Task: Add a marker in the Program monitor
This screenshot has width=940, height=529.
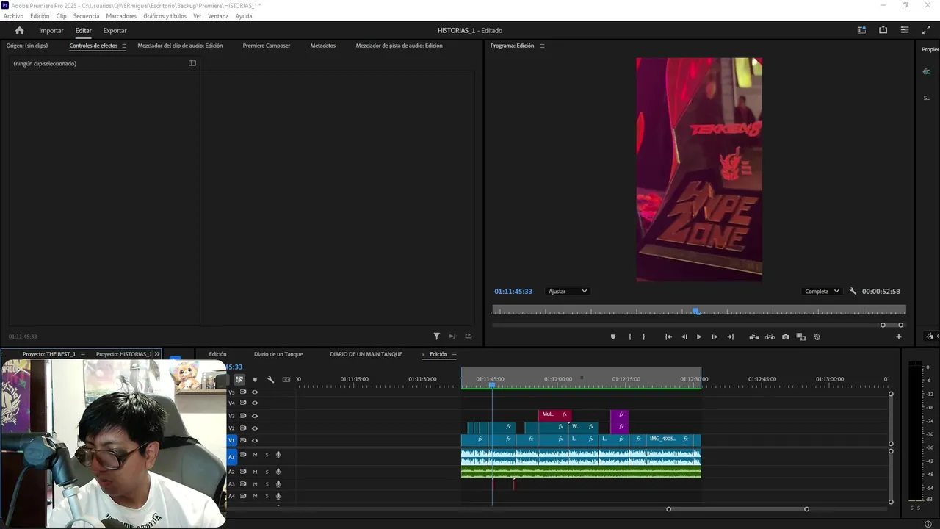Action: (x=613, y=337)
